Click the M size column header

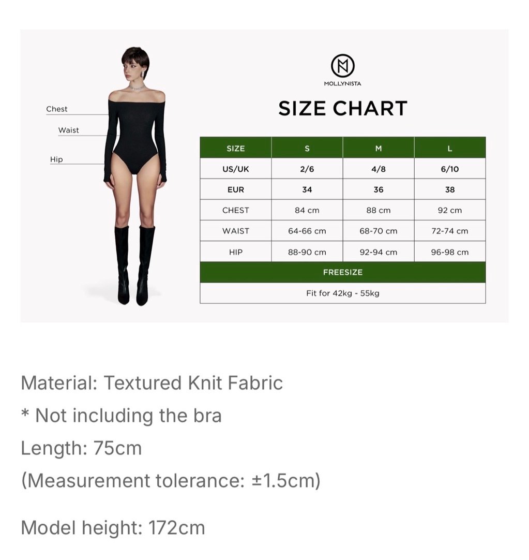(x=379, y=148)
